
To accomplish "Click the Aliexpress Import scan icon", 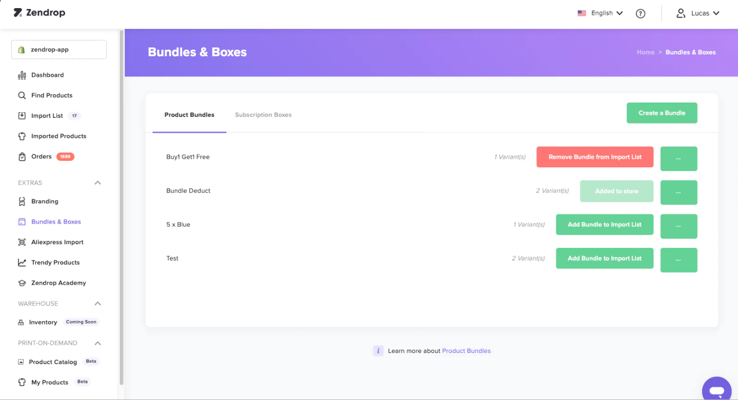I will click(22, 242).
